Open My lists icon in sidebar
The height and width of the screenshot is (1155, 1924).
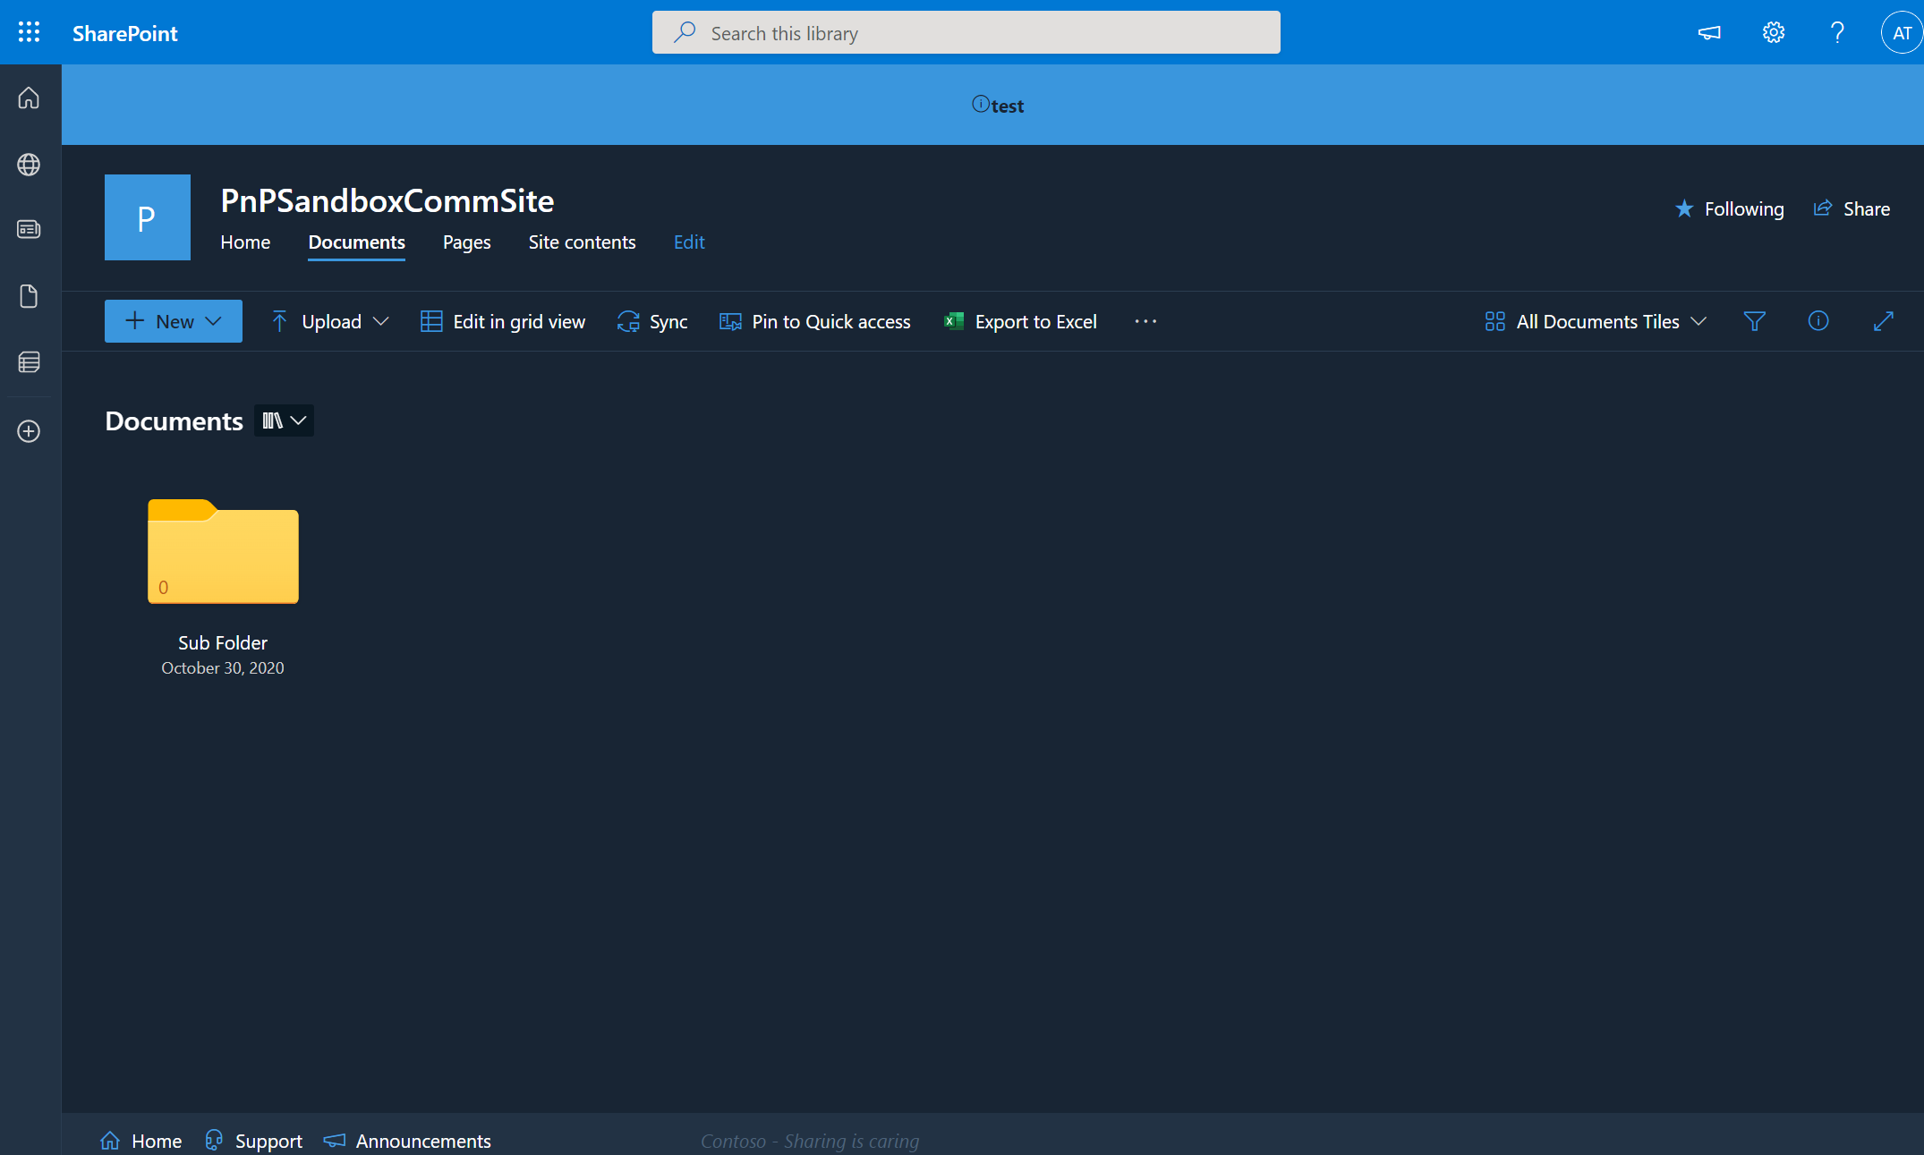[29, 362]
